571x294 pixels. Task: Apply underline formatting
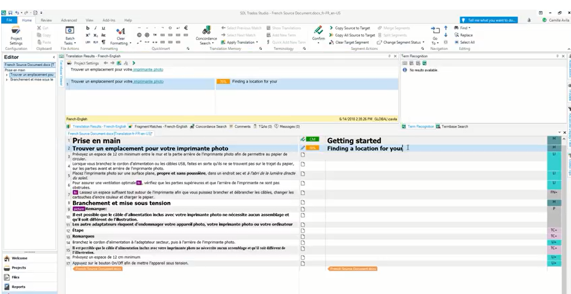103,28
